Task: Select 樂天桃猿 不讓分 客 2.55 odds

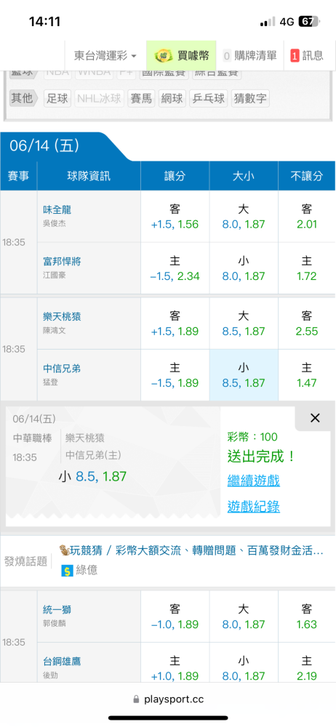Action: 306,324
